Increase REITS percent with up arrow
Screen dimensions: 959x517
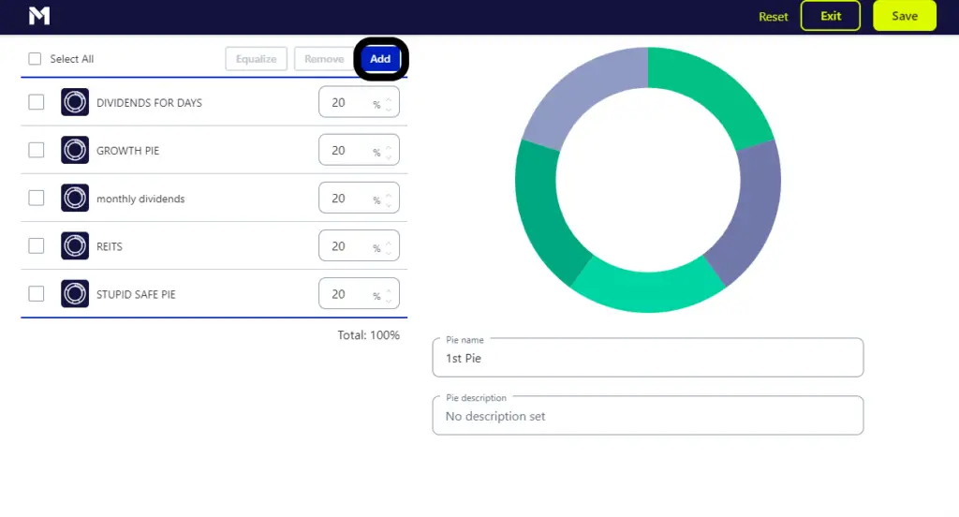coord(389,243)
